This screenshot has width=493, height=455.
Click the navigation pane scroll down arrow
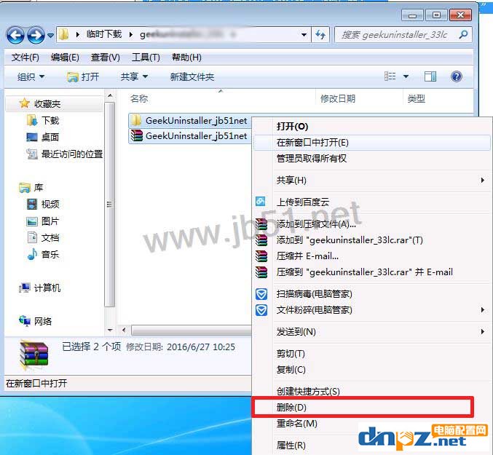pos(110,331)
